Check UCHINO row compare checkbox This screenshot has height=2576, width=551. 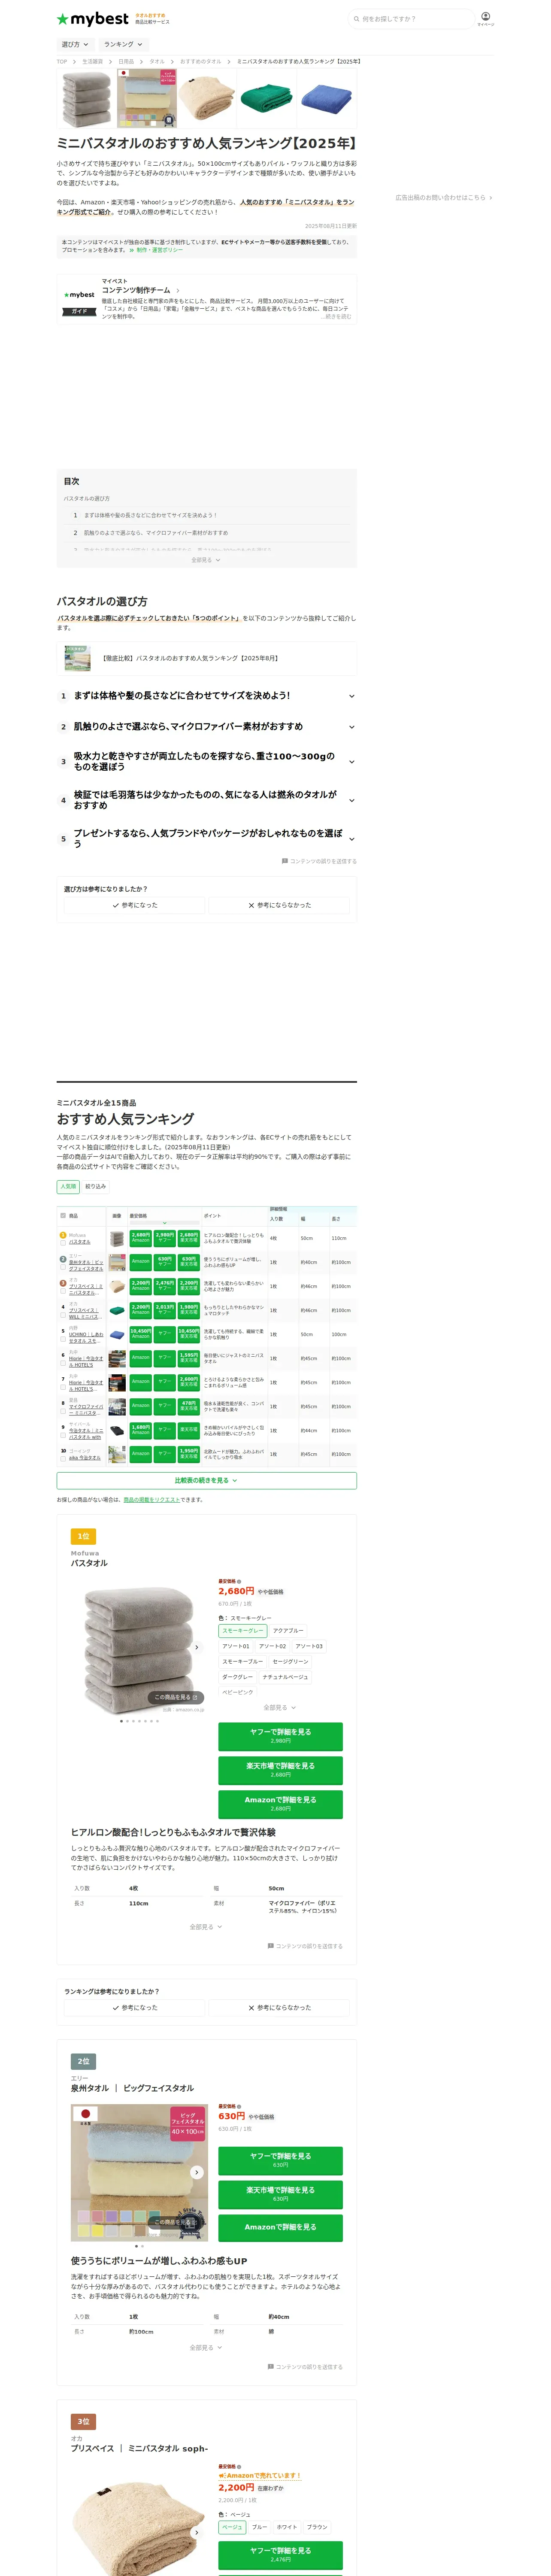point(63,1340)
